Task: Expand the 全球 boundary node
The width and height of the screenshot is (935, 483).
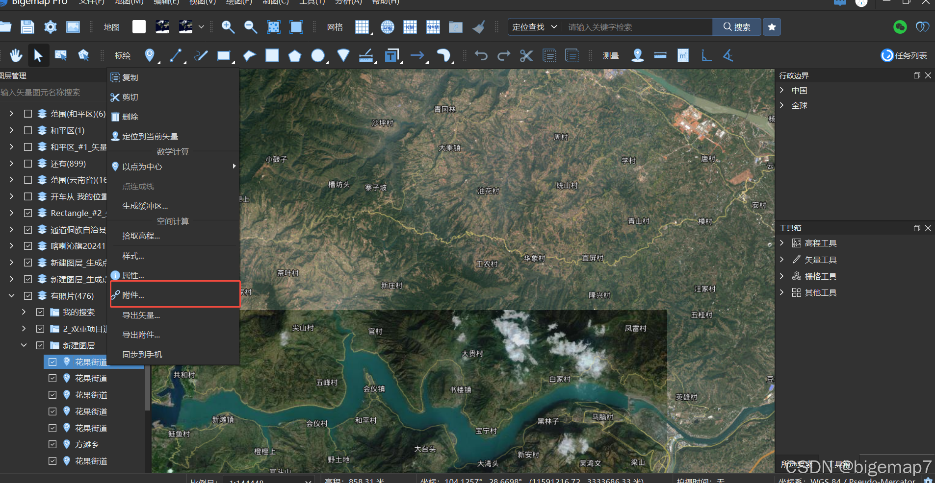Action: click(x=782, y=105)
